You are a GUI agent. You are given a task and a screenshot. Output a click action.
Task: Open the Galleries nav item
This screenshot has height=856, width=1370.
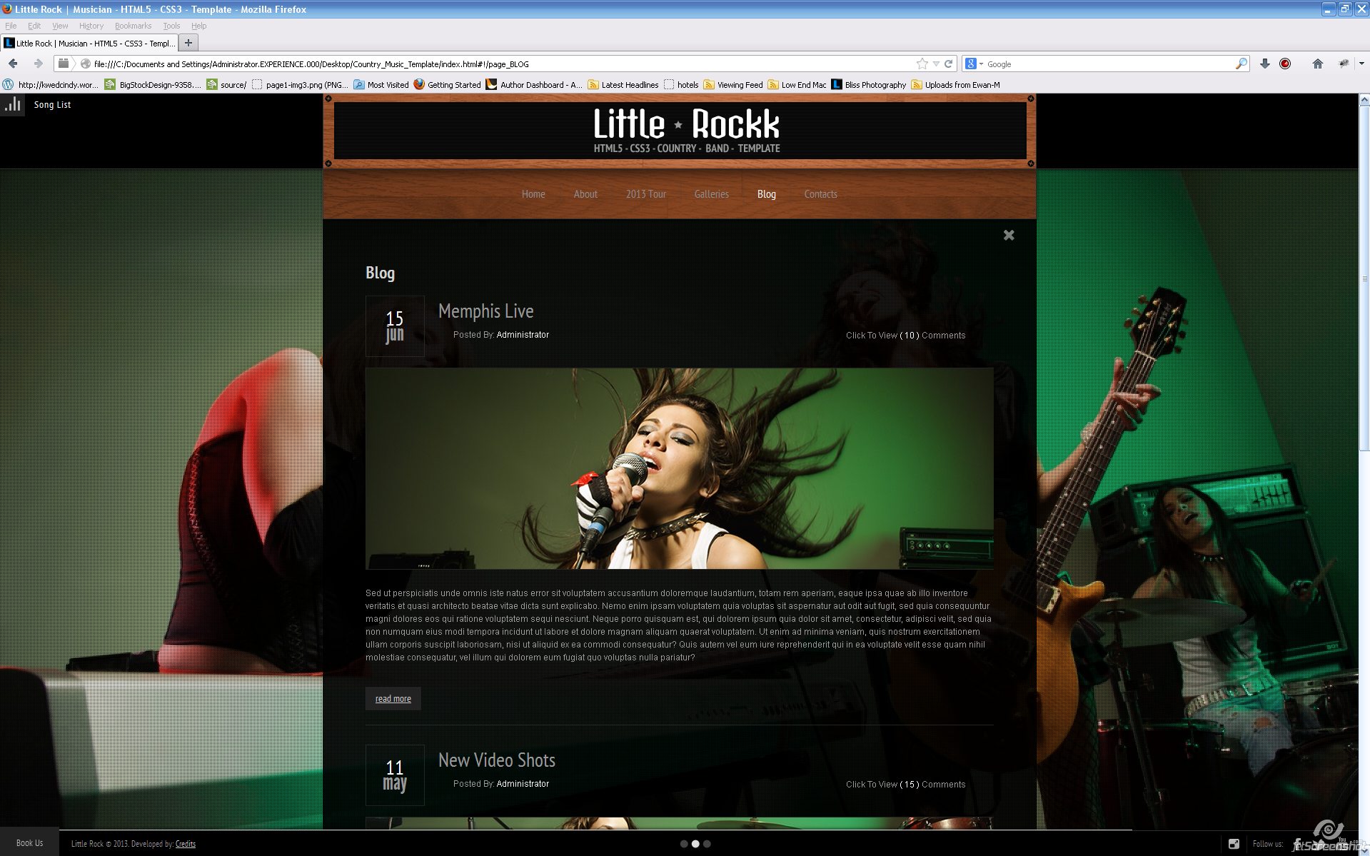point(712,194)
